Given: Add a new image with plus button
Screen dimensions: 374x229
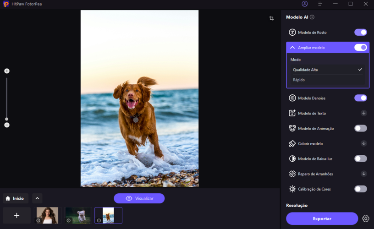Looking at the screenshot, I should pos(16,215).
